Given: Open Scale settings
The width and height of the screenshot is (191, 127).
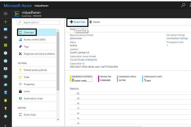Looking at the screenshot, I should [36, 77].
